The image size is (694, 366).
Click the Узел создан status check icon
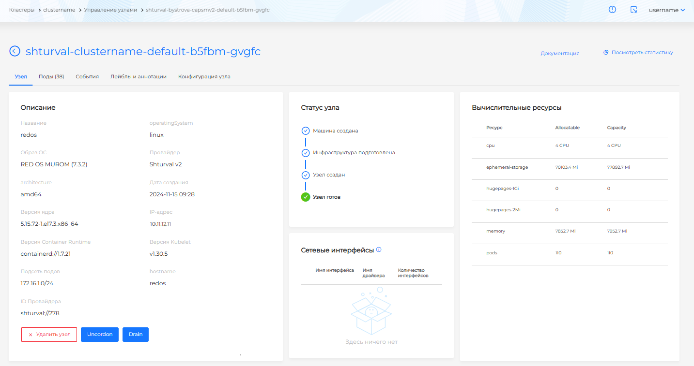tap(306, 175)
